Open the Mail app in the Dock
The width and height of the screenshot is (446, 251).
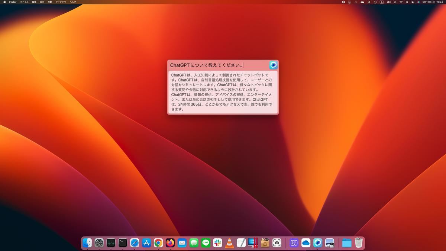pyautogui.click(x=182, y=243)
